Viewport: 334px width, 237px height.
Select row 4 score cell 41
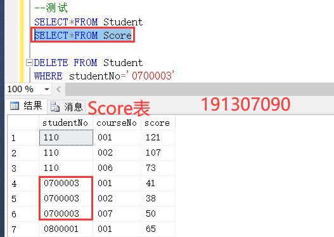[158, 183]
